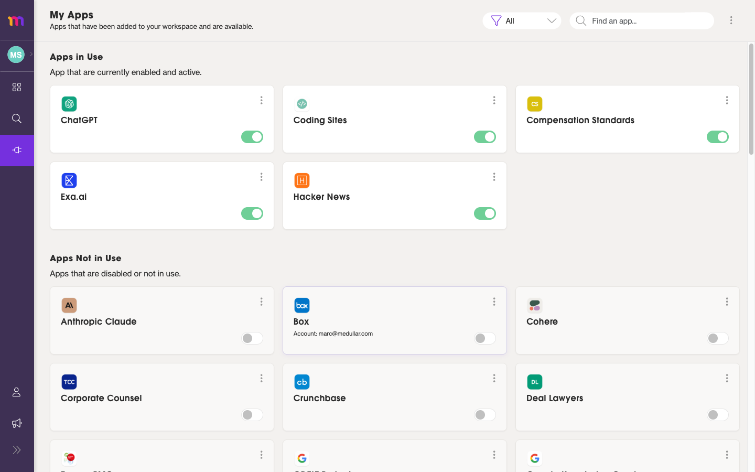Viewport: 755px width, 472px height.
Task: Click the Box app icon
Action: pyautogui.click(x=302, y=305)
